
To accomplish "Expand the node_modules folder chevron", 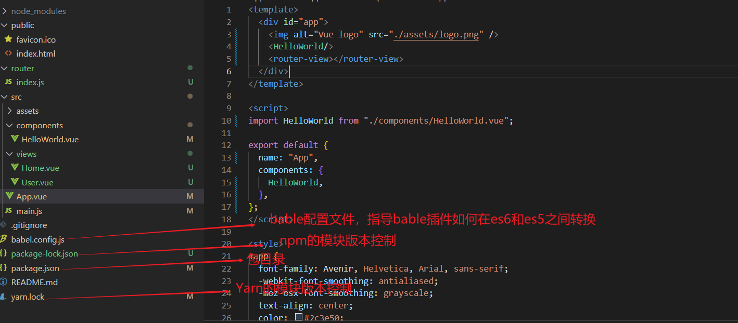I will tap(4, 11).
